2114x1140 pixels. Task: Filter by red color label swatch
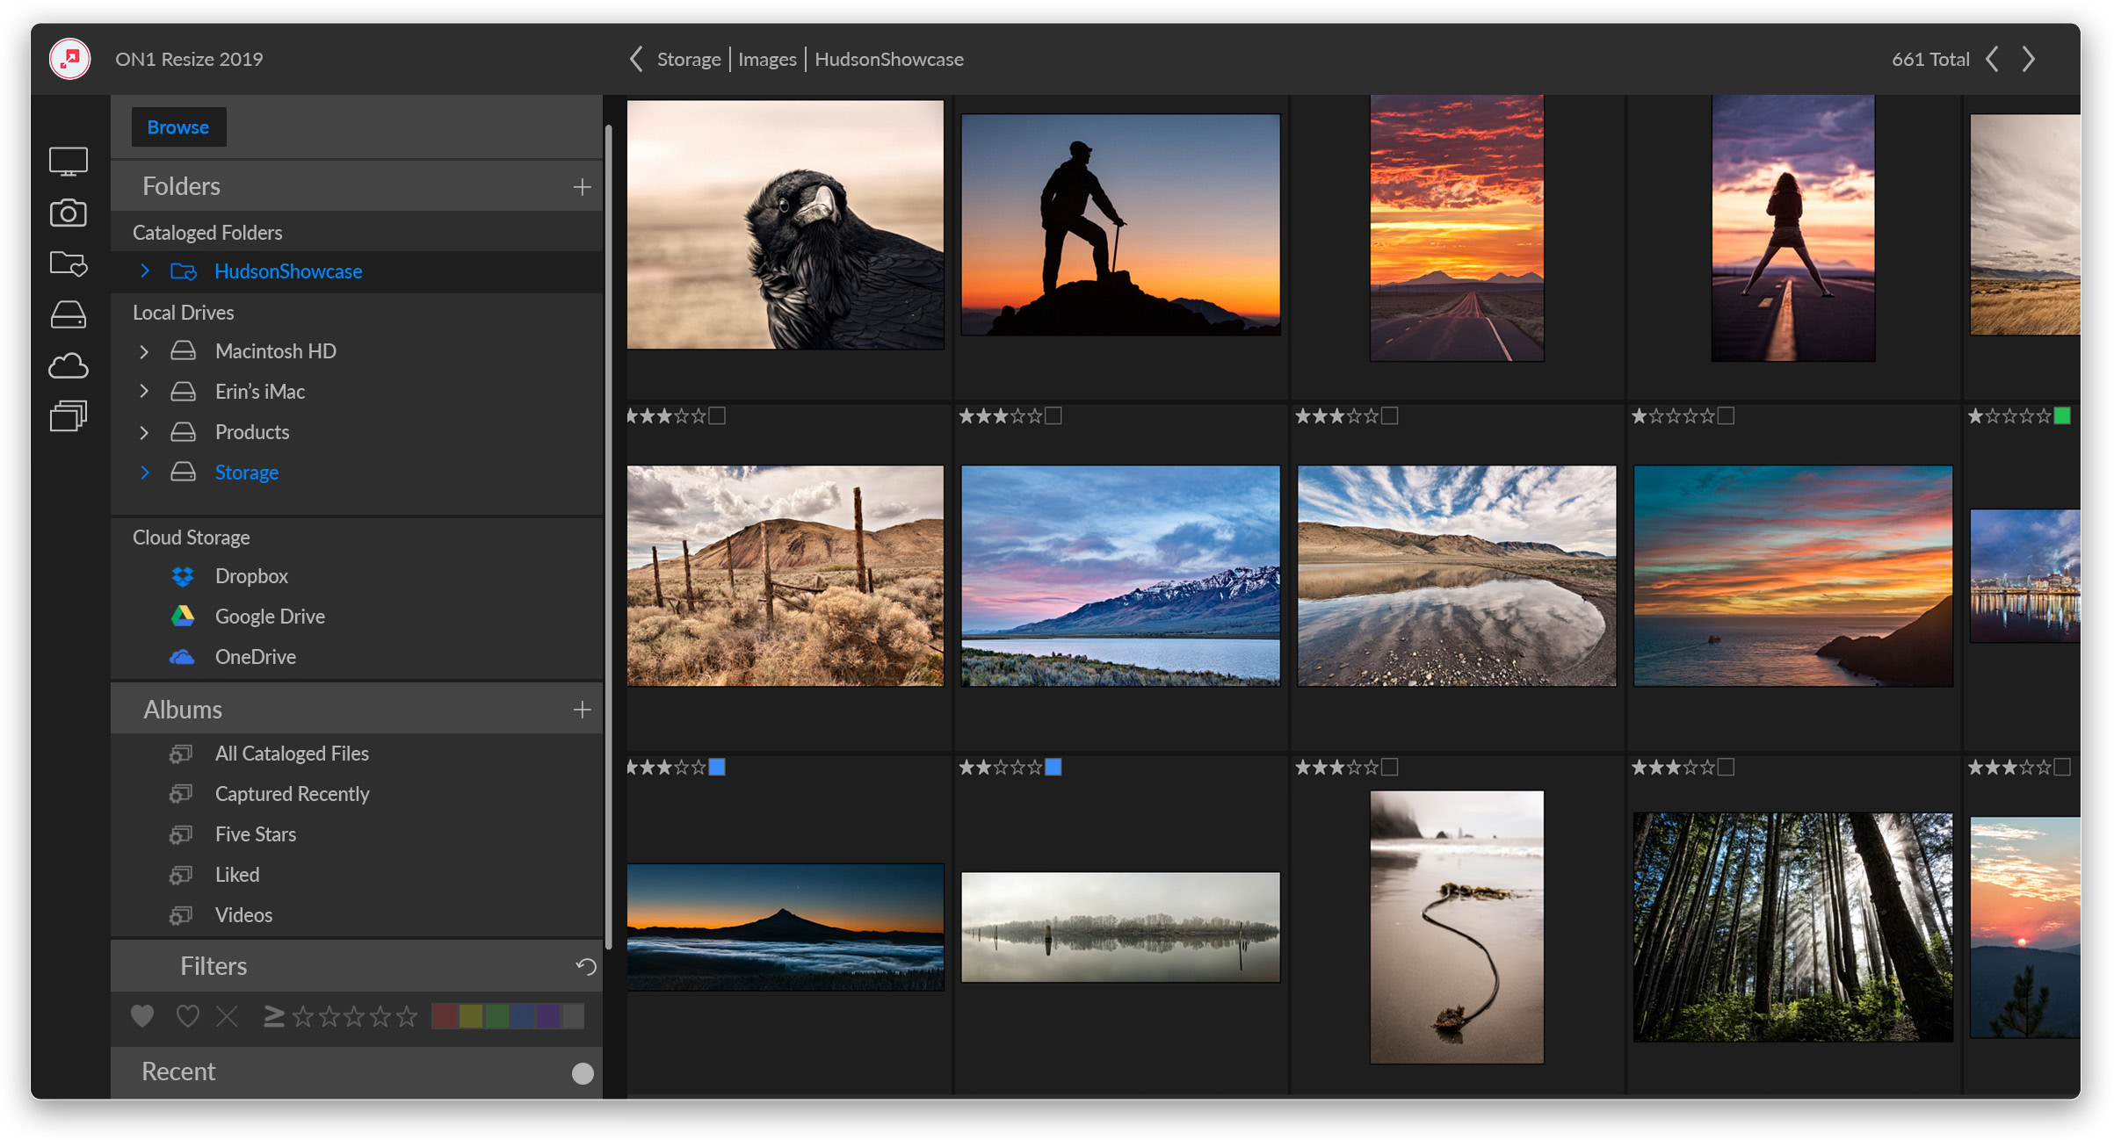(445, 1016)
